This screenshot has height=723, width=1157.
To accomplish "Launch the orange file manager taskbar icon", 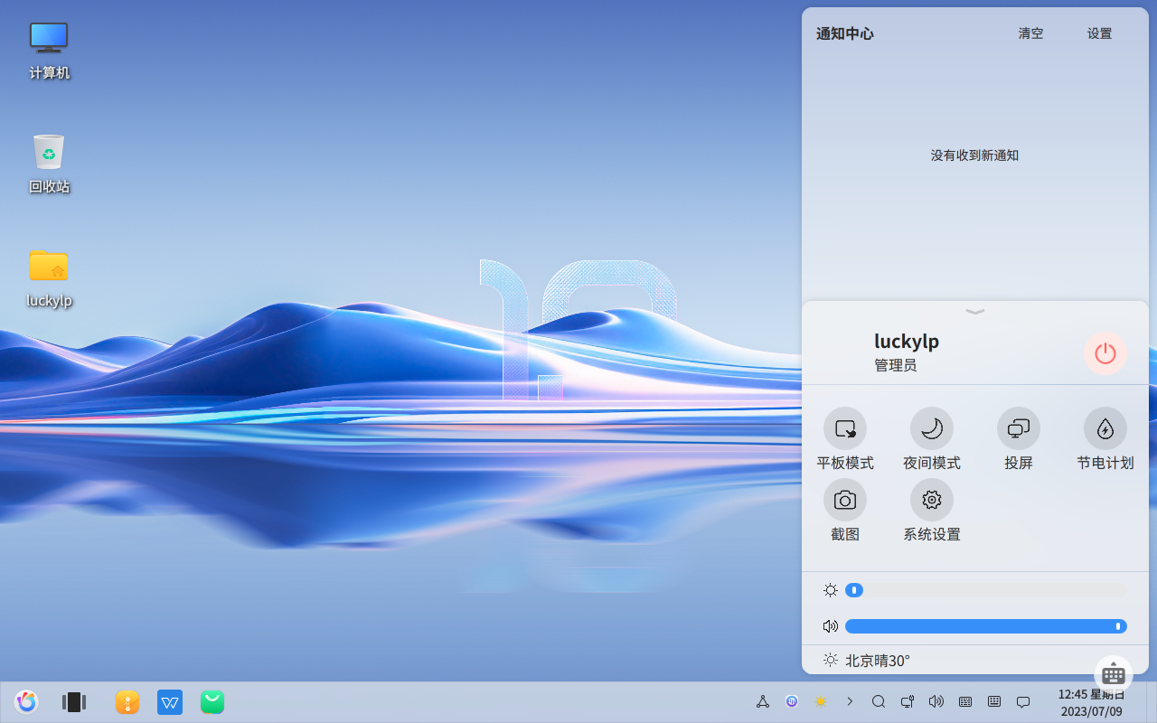I will pos(127,702).
